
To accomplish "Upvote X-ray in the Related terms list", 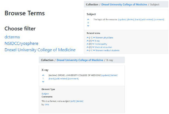I will tap(88, 41).
